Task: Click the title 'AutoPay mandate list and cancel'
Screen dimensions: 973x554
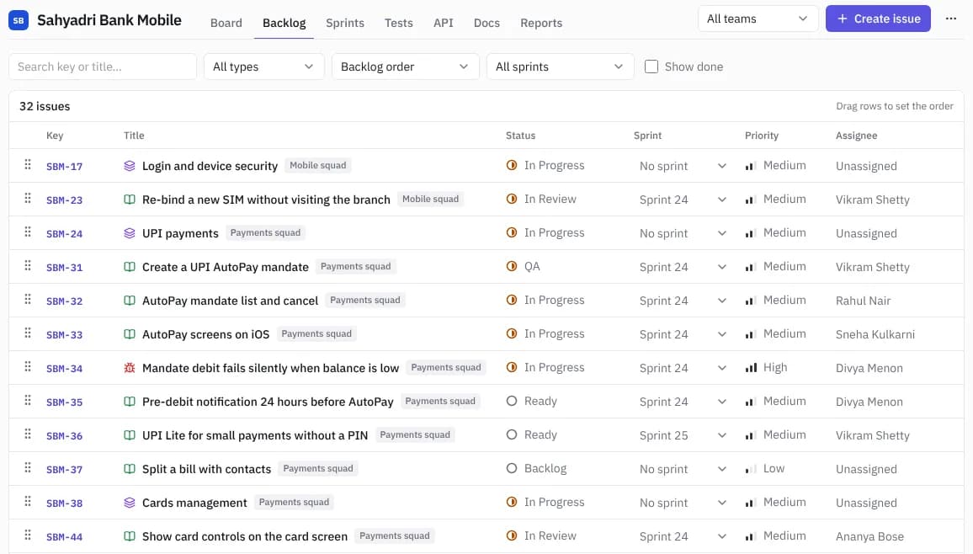Action: pos(230,301)
